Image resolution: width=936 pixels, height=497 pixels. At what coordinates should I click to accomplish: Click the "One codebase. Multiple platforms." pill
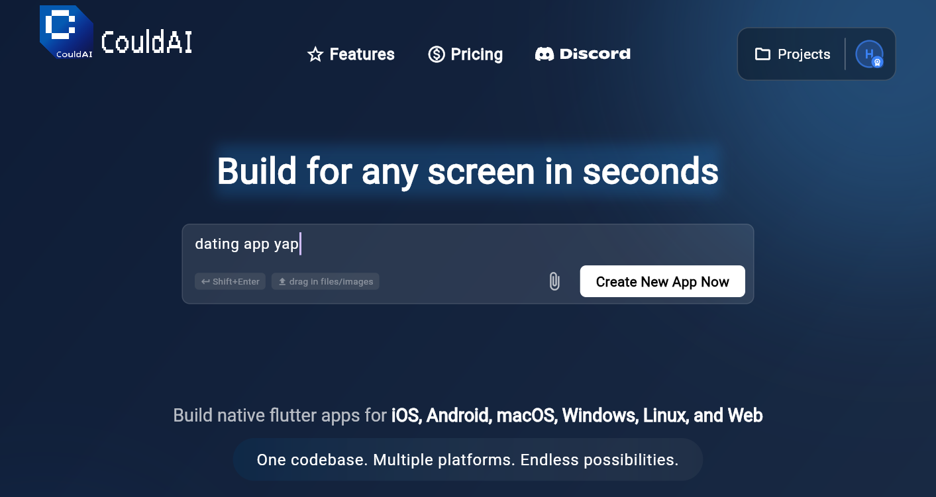tap(468, 459)
